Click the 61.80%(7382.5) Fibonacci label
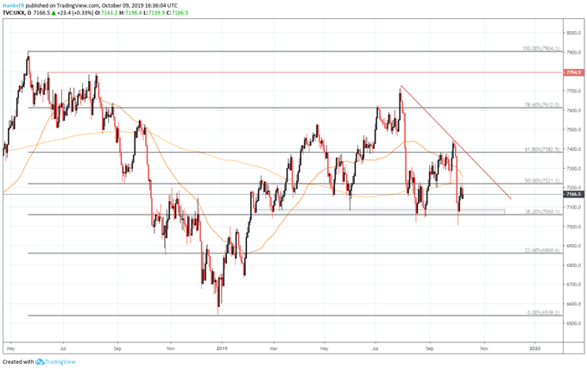Image resolution: width=587 pixels, height=369 pixels. (x=542, y=149)
